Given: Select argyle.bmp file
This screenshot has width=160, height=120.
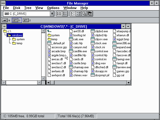Looking at the screenshot, I should pyautogui.click(x=56, y=55).
